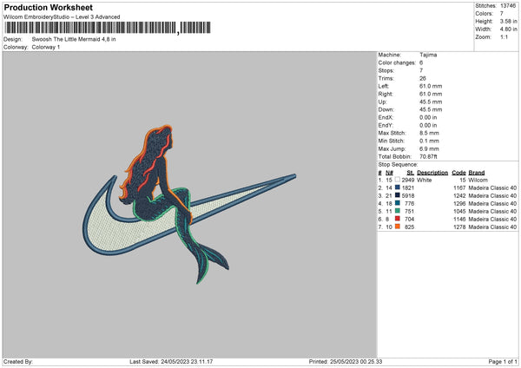Click 'Madeira Classic 40' in the 1146 row
The height and width of the screenshot is (368, 521).
492,220
